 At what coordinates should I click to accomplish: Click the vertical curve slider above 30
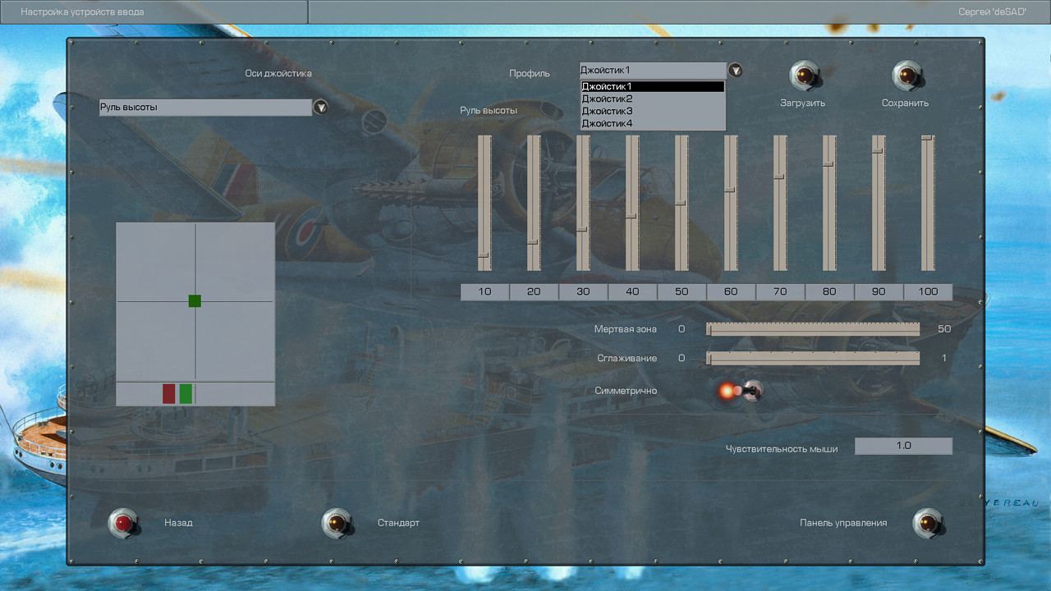point(583,203)
